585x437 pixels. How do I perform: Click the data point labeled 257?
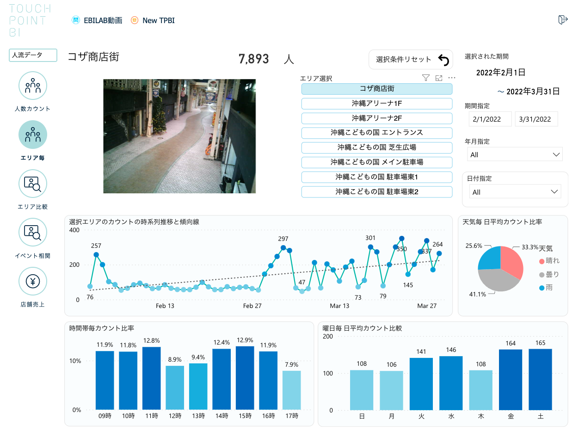(96, 255)
